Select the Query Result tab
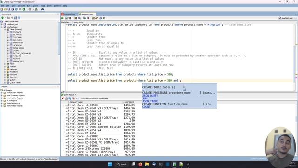The height and width of the screenshot is (168, 298). tap(68, 95)
